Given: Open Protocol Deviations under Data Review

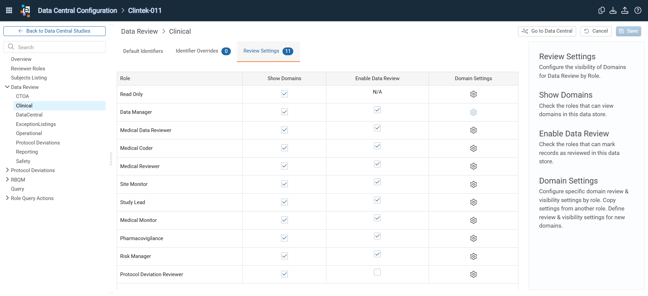Looking at the screenshot, I should tap(38, 143).
